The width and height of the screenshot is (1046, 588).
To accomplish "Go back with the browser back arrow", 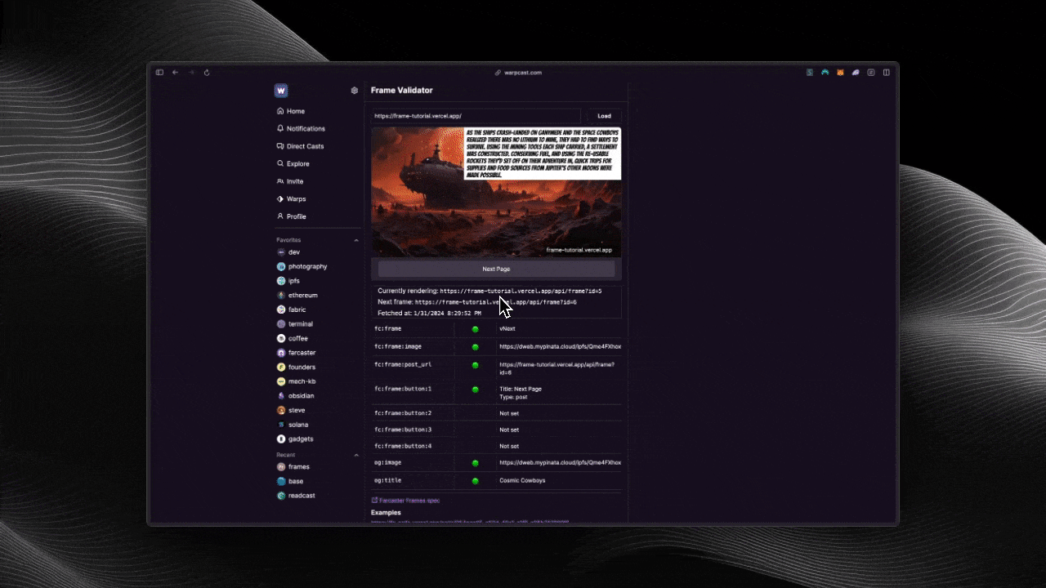I will pyautogui.click(x=175, y=73).
